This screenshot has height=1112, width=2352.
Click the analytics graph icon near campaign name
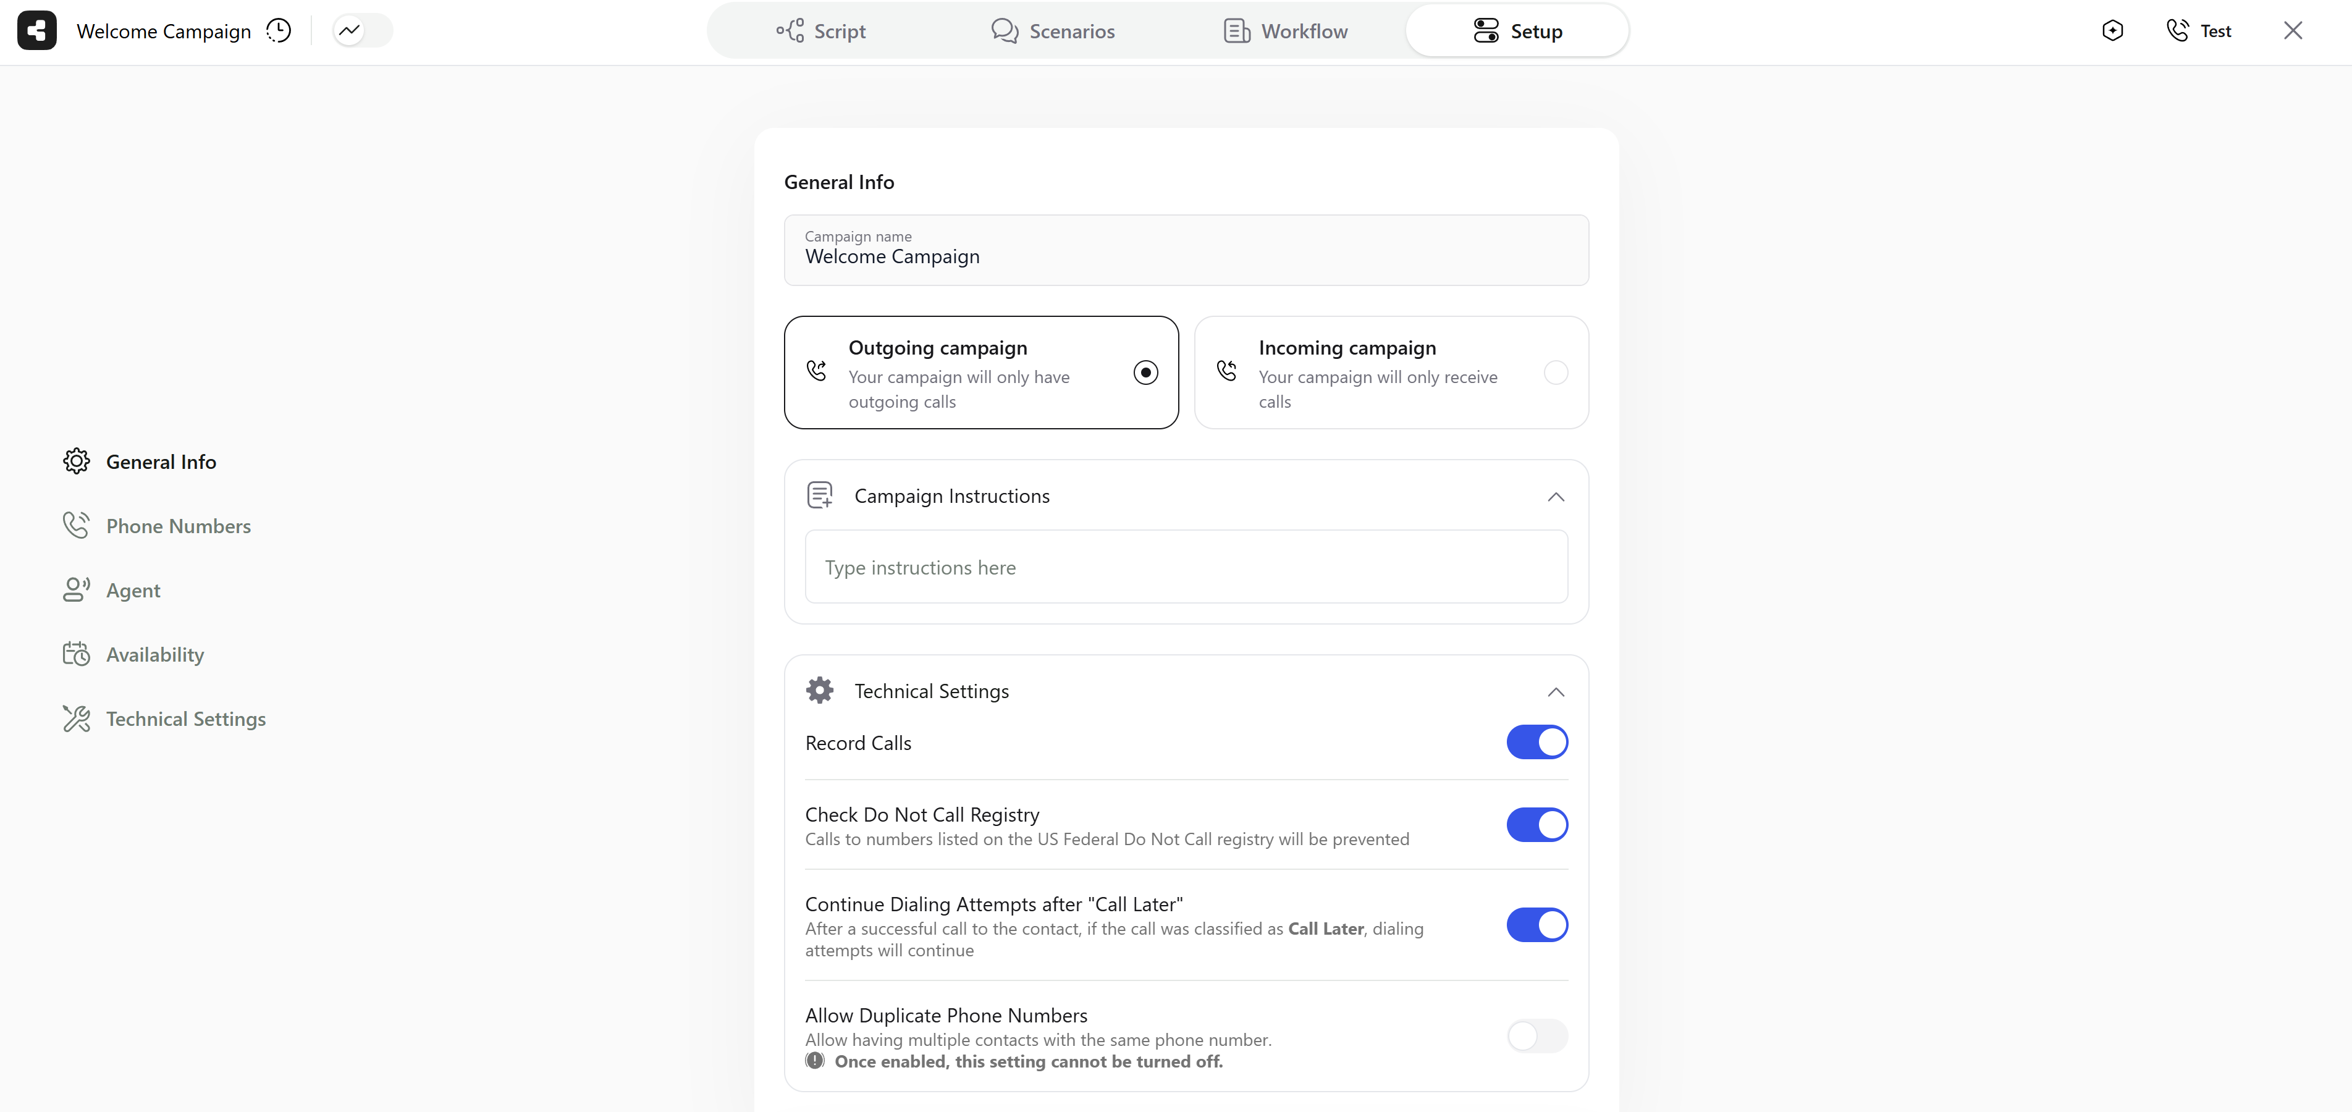(351, 30)
